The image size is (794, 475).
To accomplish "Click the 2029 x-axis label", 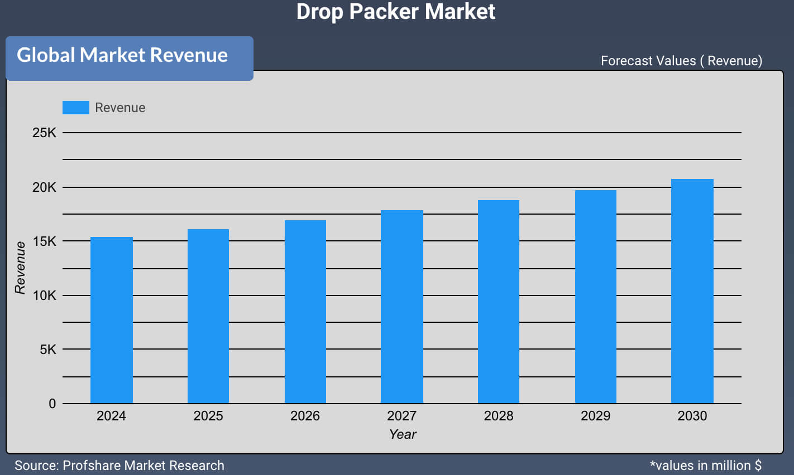I will click(x=596, y=416).
